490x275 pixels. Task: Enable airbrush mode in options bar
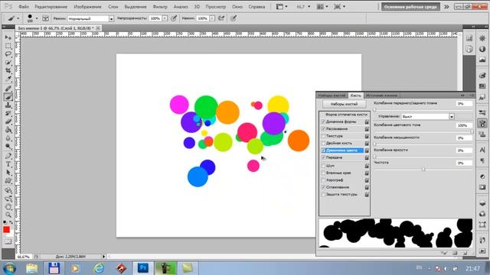[x=221, y=18]
